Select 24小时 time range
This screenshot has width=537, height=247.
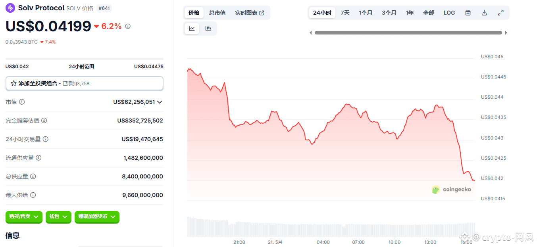coord(322,13)
